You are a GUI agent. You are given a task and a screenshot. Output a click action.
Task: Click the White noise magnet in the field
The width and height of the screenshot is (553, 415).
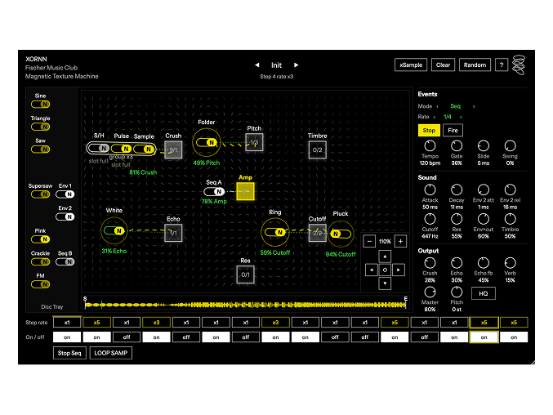114,231
